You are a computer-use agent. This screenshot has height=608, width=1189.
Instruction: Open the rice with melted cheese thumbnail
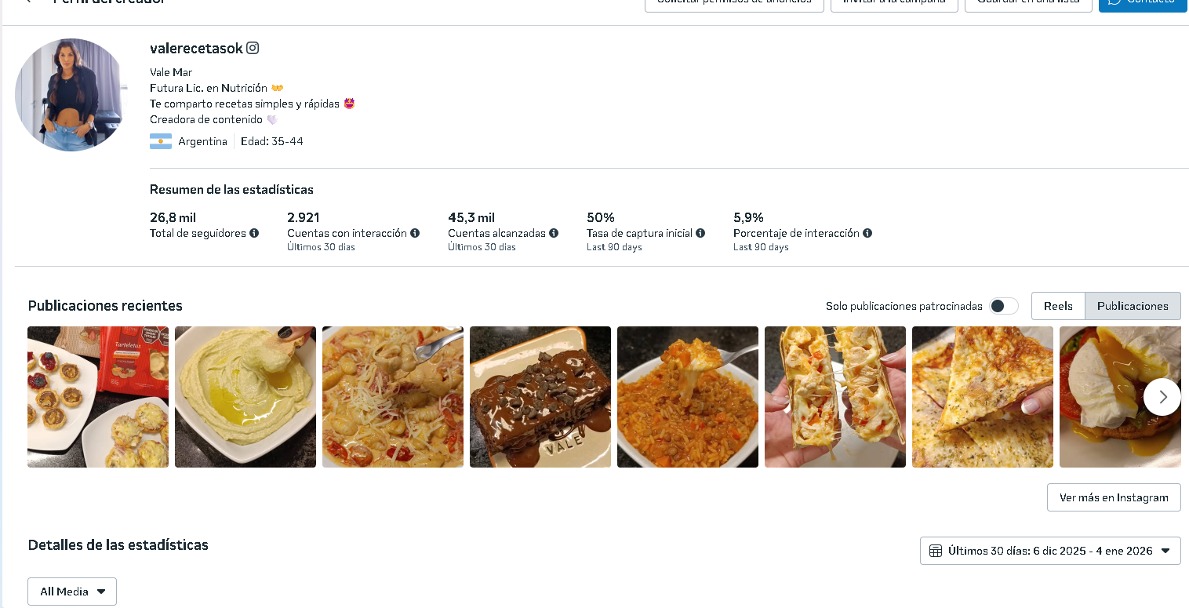(688, 397)
